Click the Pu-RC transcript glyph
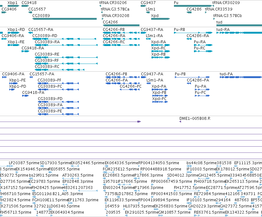 tap(203, 51)
